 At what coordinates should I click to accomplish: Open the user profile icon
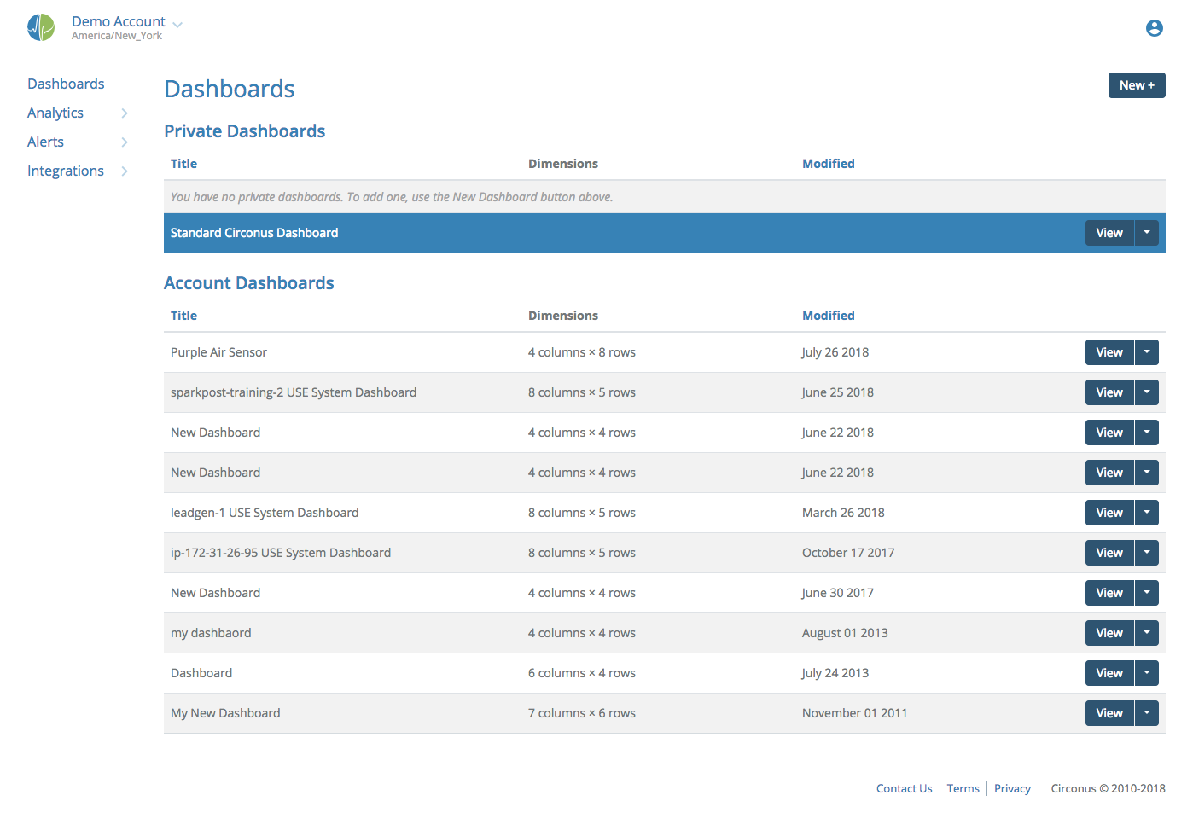pos(1154,27)
